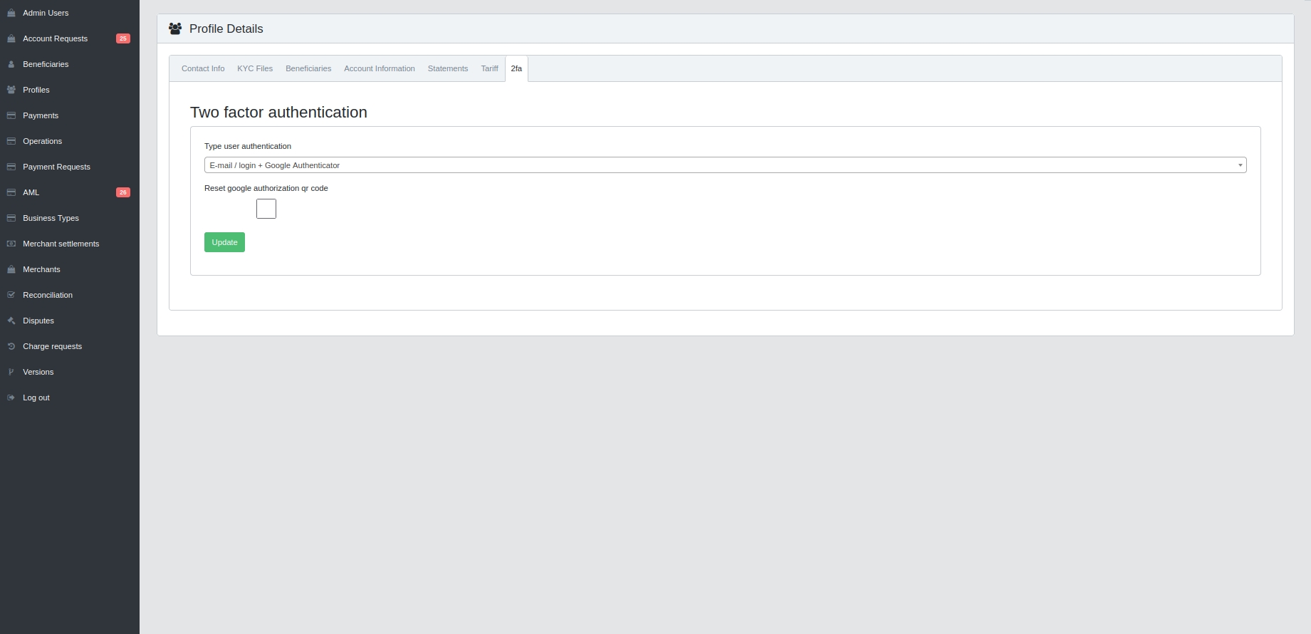Open Versions from the sidebar
Viewport: 1311px width, 634px height.
38,372
